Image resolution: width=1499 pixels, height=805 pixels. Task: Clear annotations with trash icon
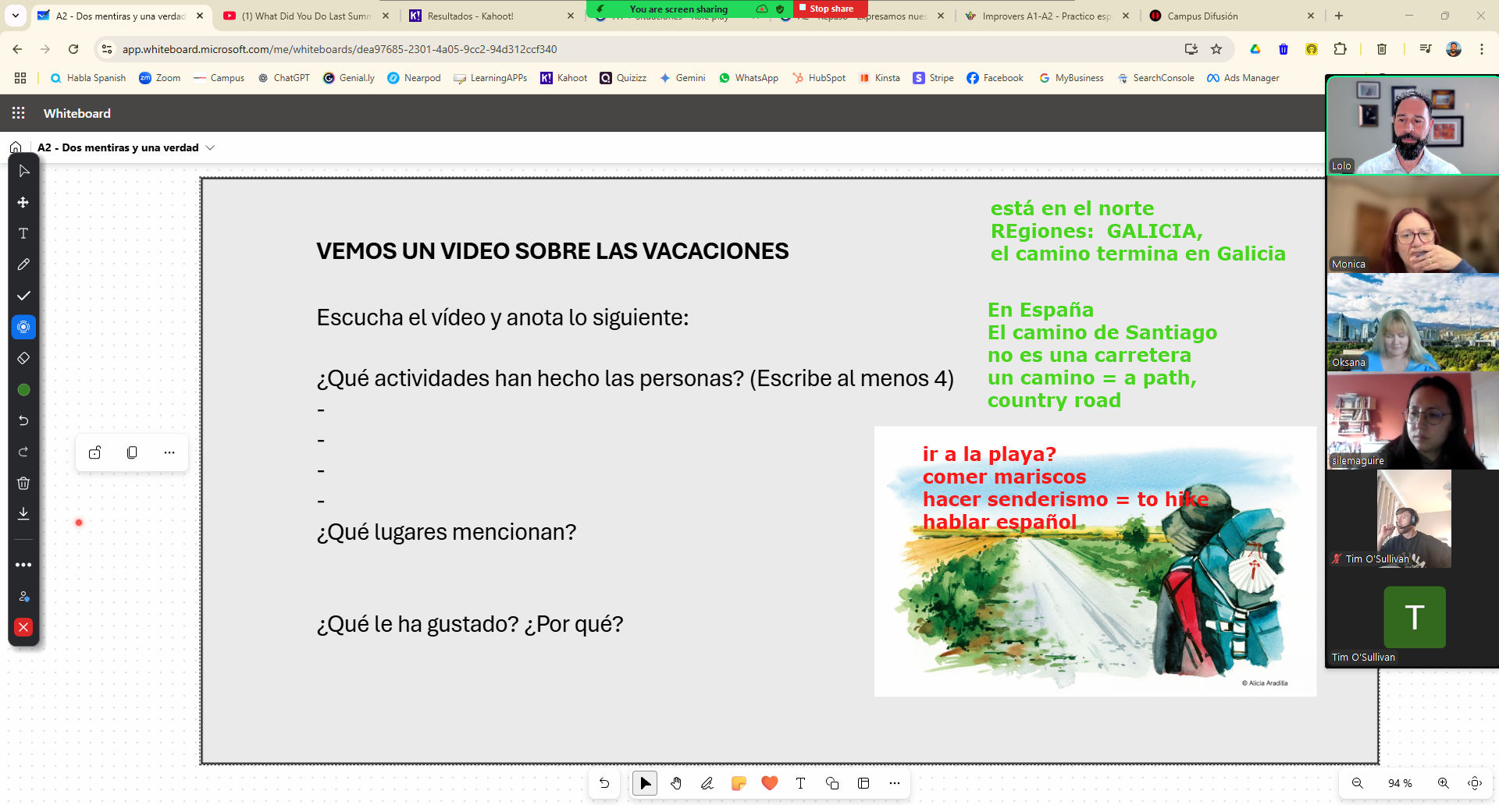[23, 483]
